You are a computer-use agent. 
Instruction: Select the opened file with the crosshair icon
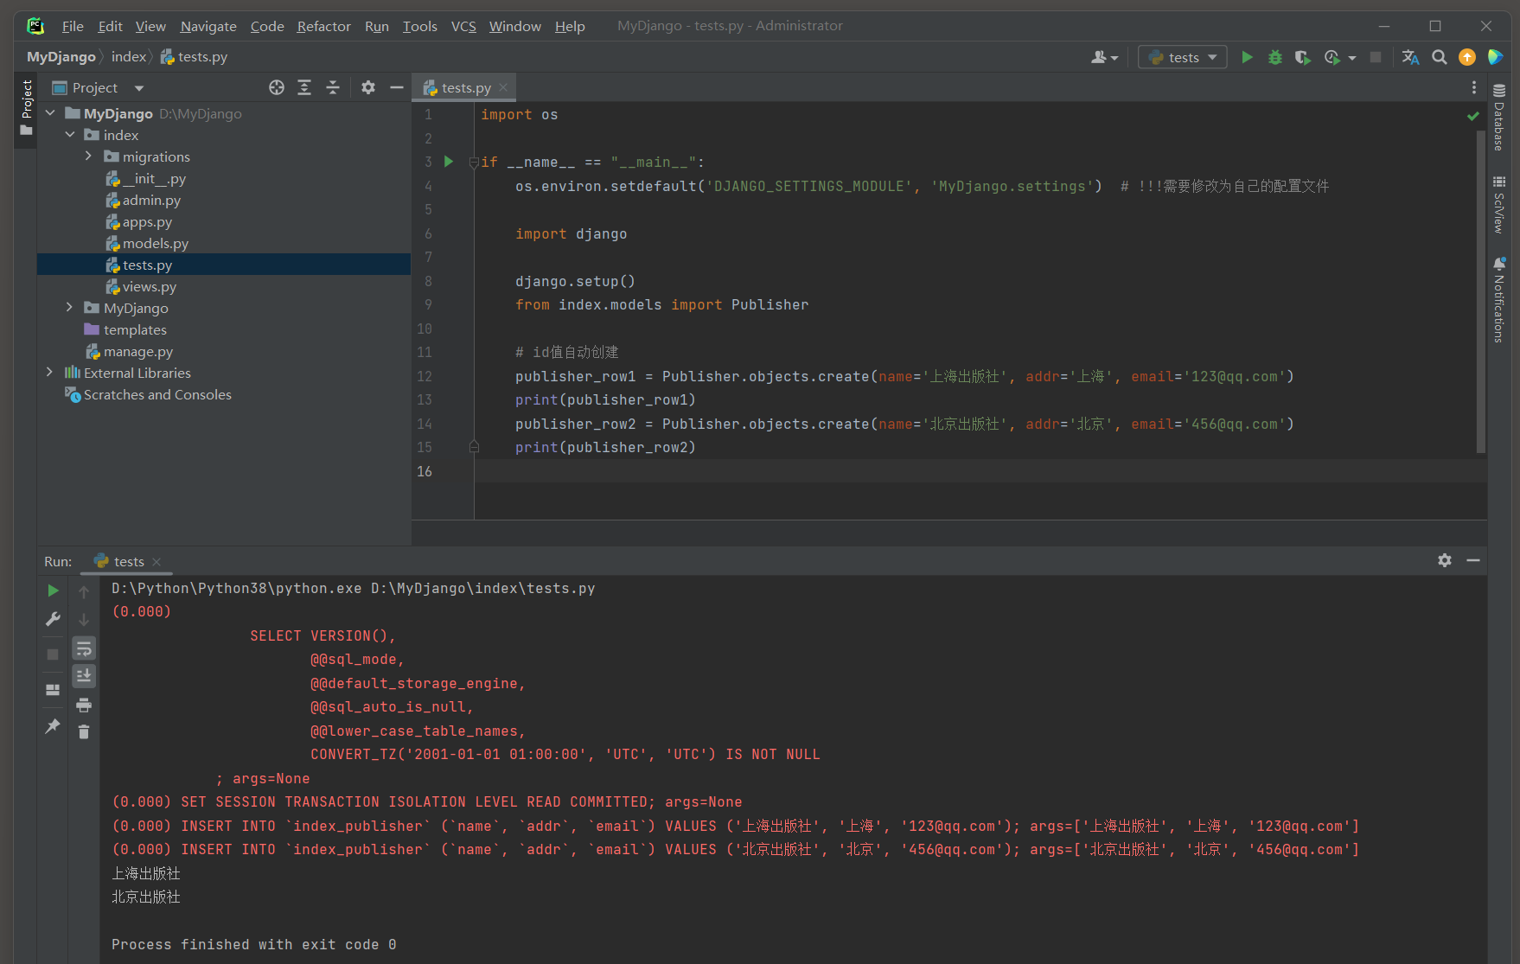coord(277,87)
